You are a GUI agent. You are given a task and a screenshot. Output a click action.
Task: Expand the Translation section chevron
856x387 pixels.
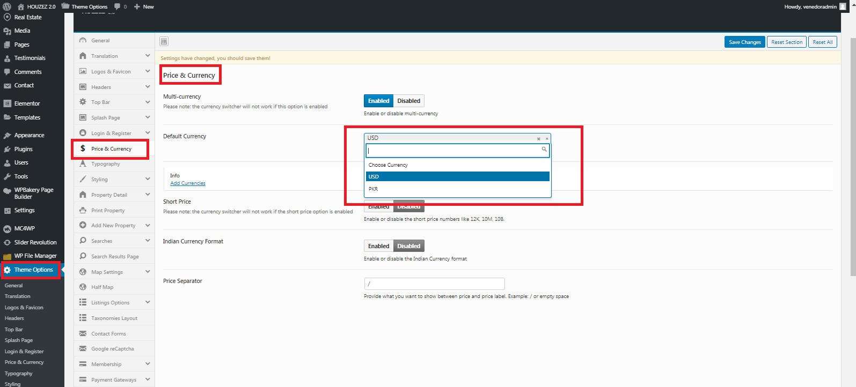pyautogui.click(x=148, y=56)
